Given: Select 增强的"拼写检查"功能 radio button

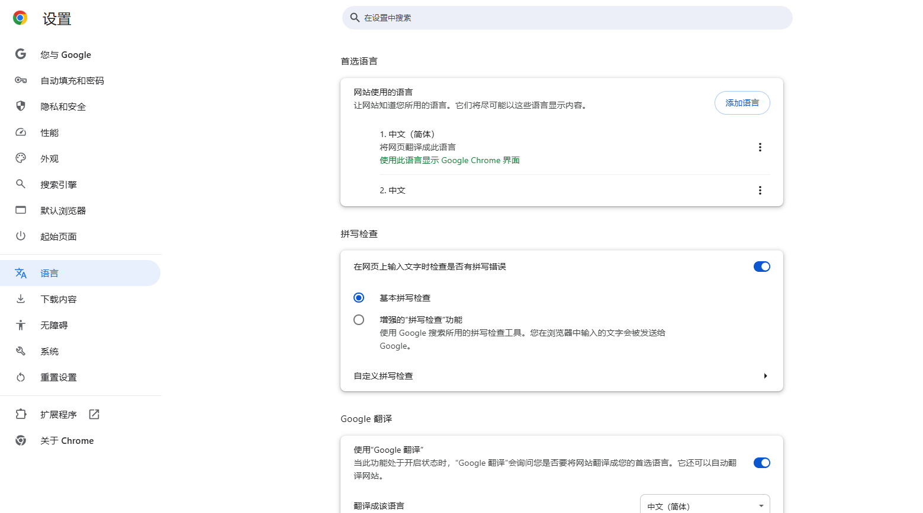Looking at the screenshot, I should coord(359,320).
